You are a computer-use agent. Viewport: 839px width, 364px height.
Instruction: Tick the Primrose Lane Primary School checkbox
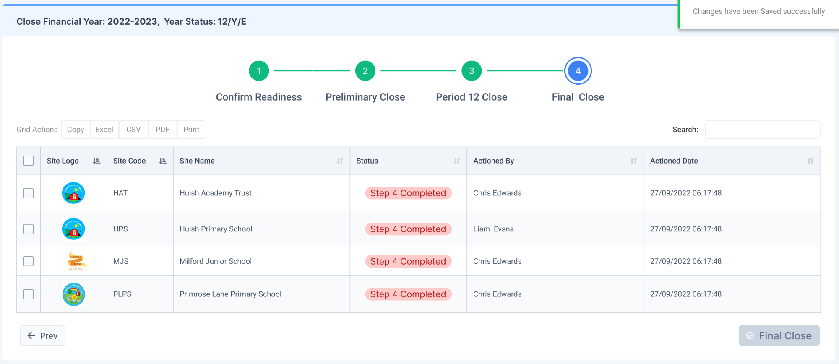29,294
